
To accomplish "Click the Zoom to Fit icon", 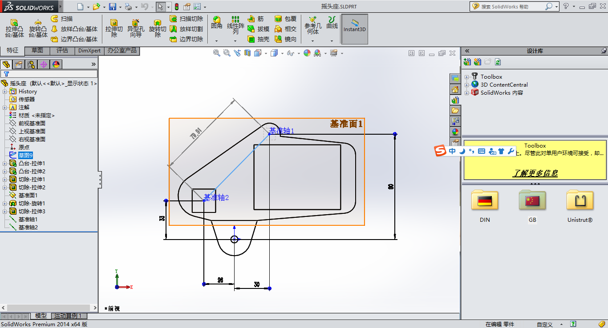I will click(217, 53).
